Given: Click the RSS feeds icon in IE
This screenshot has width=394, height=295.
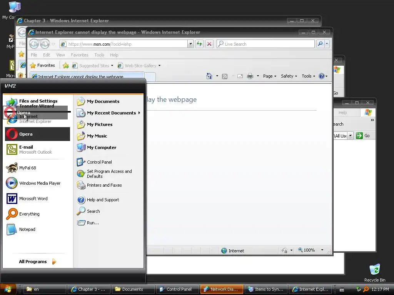Looking at the screenshot, I should click(x=225, y=76).
